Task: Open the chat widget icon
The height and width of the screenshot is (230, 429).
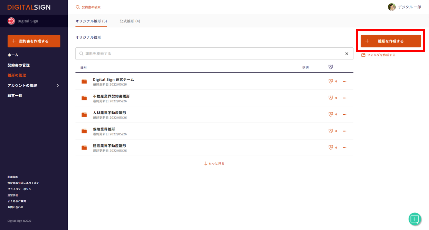Action: click(415, 219)
